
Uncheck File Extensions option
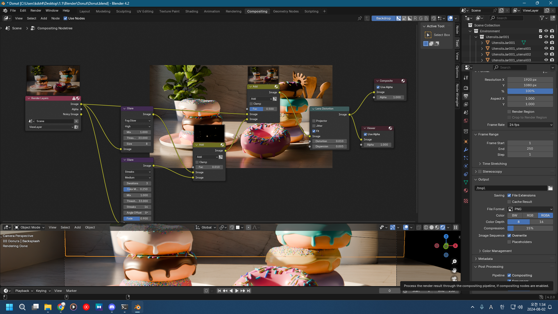pos(509,195)
